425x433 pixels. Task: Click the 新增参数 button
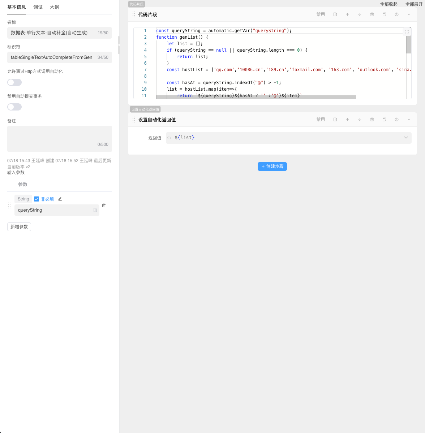(19, 227)
